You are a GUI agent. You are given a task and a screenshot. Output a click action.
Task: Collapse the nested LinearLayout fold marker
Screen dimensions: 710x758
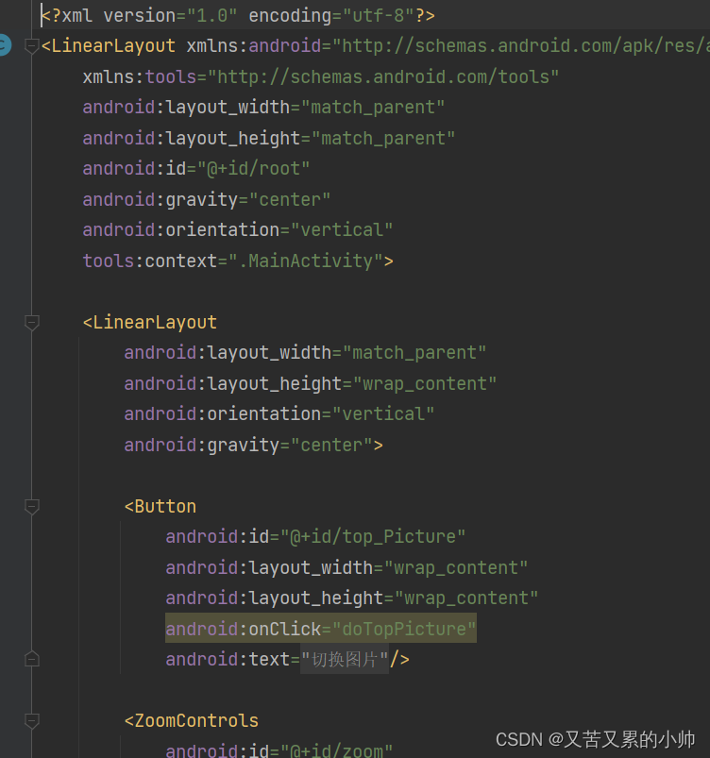(31, 323)
